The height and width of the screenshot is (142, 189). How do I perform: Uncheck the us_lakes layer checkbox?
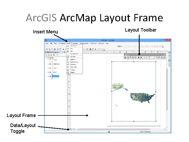click(x=50, y=72)
